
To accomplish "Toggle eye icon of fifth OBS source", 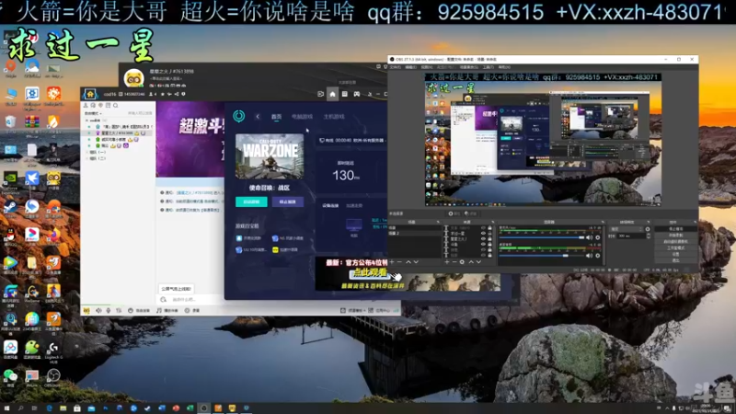I will click(483, 250).
